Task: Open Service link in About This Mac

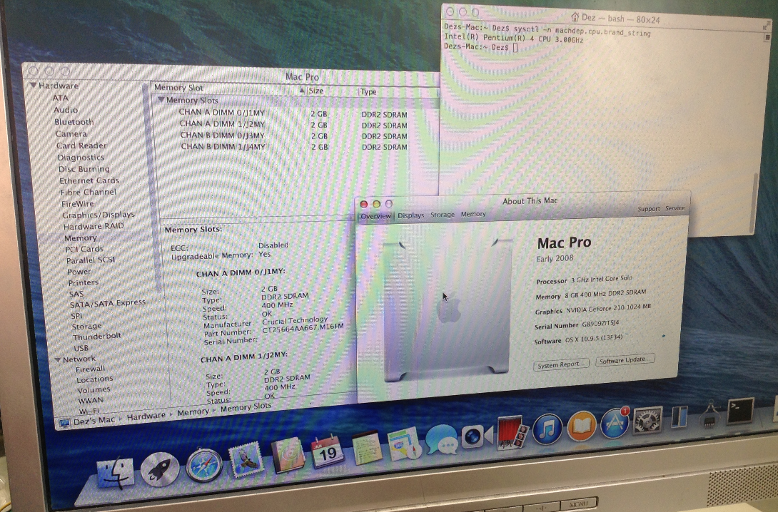Action: (x=675, y=208)
